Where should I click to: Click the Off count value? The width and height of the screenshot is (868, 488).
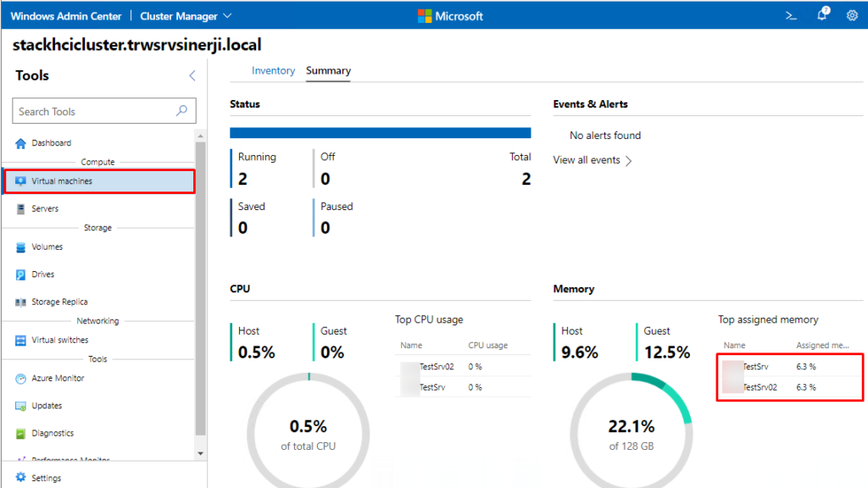pyautogui.click(x=325, y=180)
